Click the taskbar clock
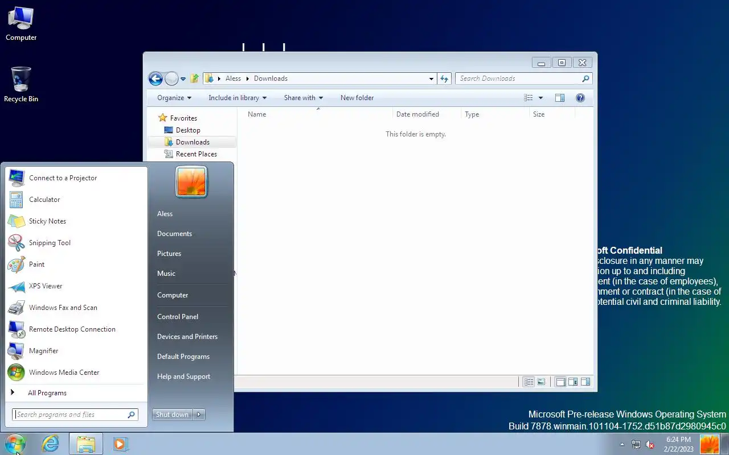This screenshot has width=729, height=455. point(678,444)
